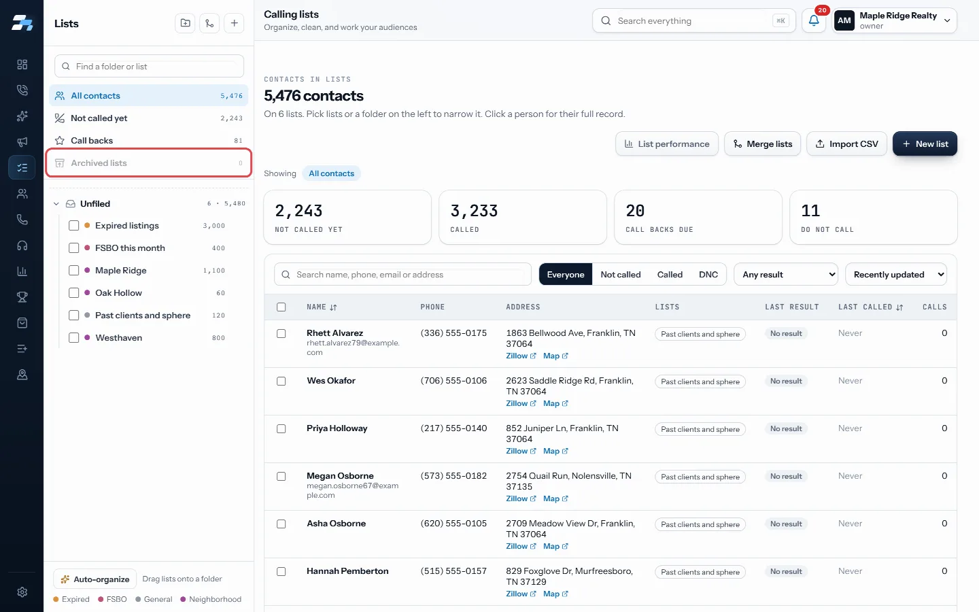Open Asha Osborne's contact record
This screenshot has height=612, width=979.
click(336, 524)
